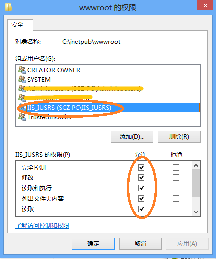Click the 添加(D)... button
This screenshot has width=216, height=259.
click(132, 137)
